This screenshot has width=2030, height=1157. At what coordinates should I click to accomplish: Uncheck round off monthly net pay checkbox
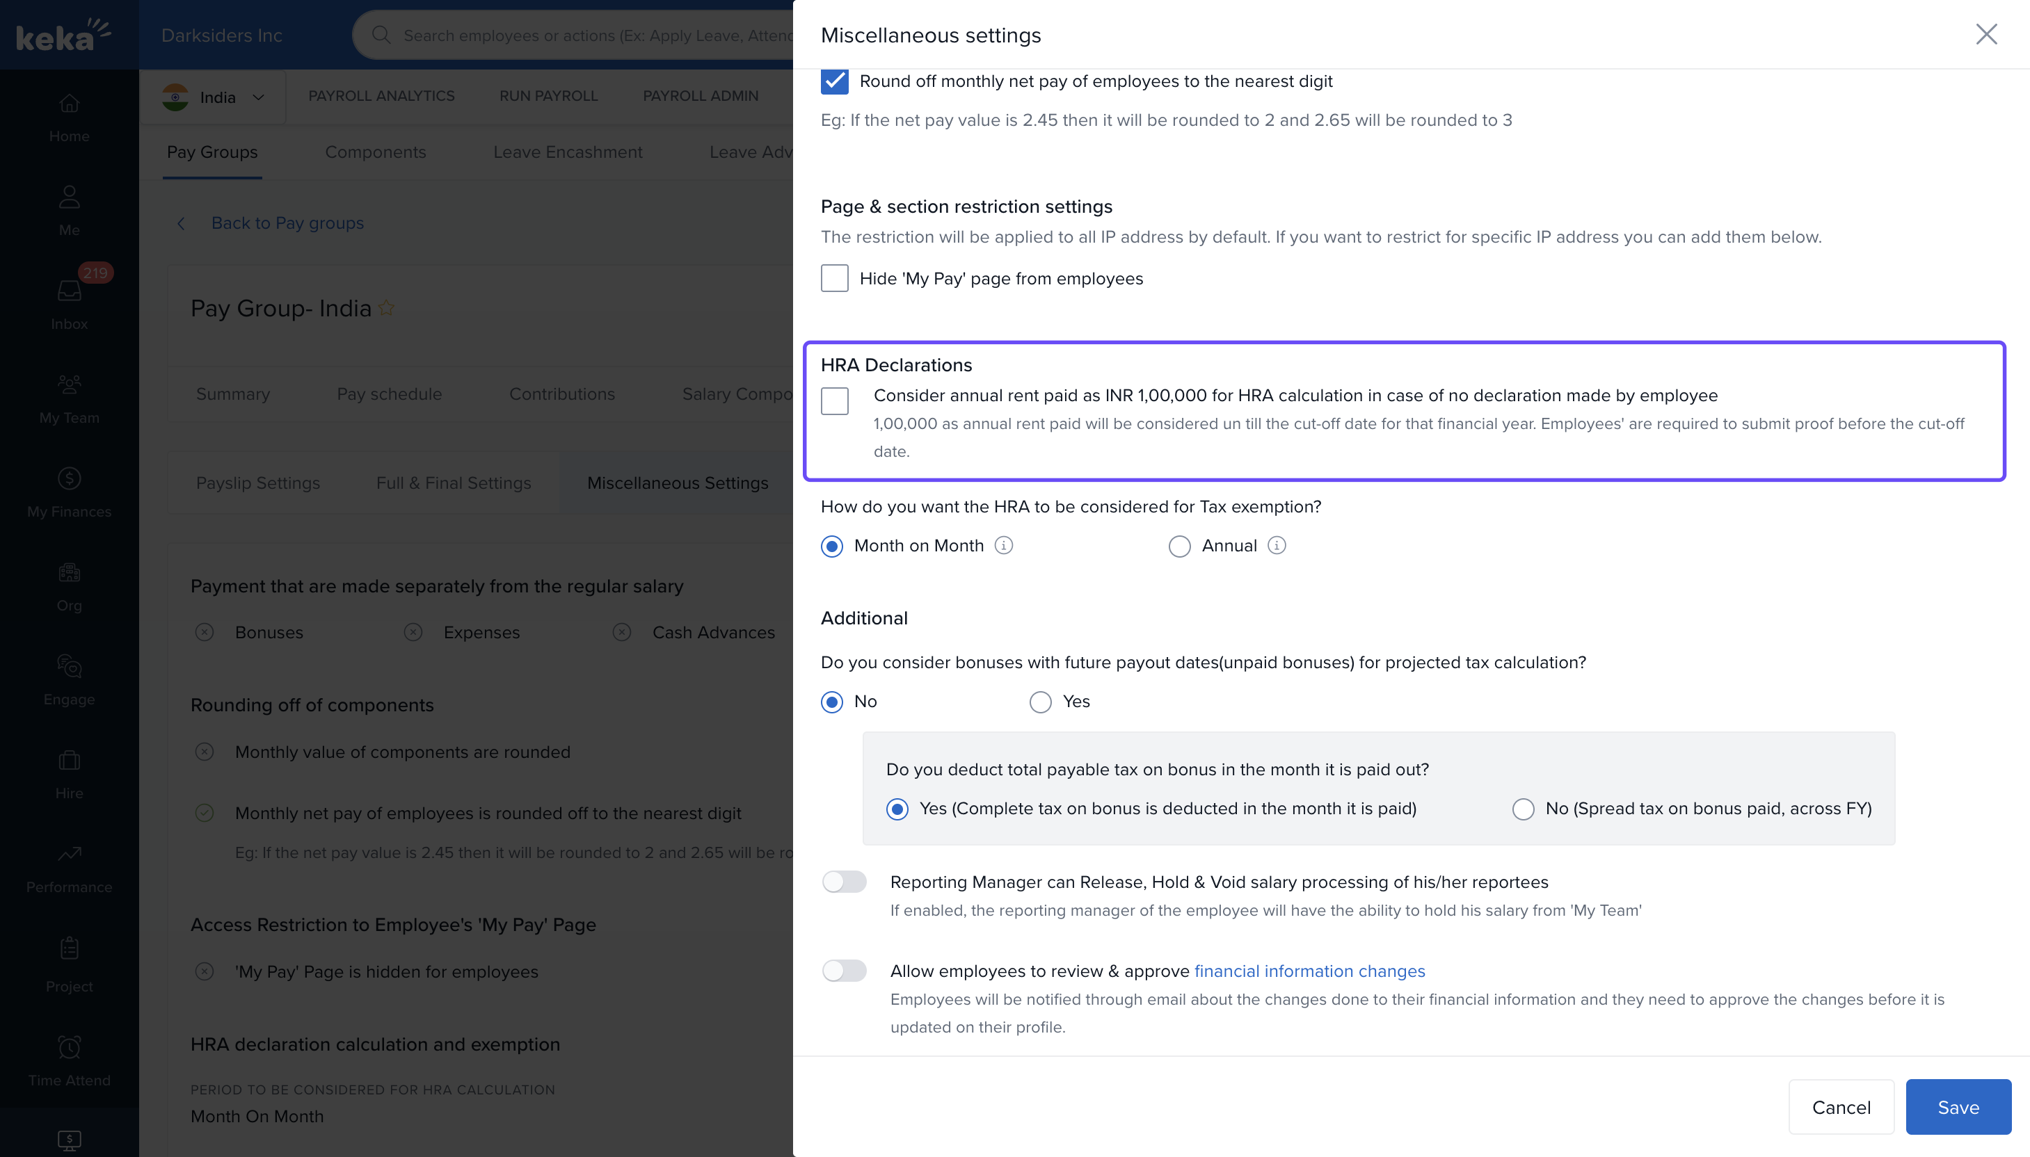(834, 81)
